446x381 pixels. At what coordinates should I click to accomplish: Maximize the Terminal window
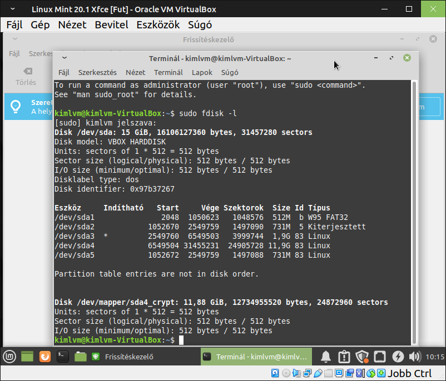tap(392, 58)
